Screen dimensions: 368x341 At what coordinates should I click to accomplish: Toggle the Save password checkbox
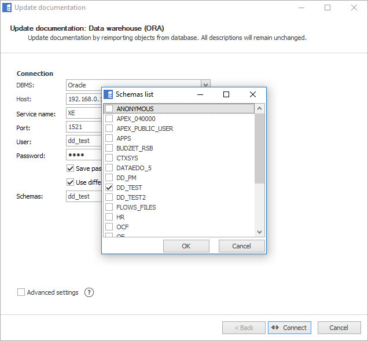(x=71, y=168)
